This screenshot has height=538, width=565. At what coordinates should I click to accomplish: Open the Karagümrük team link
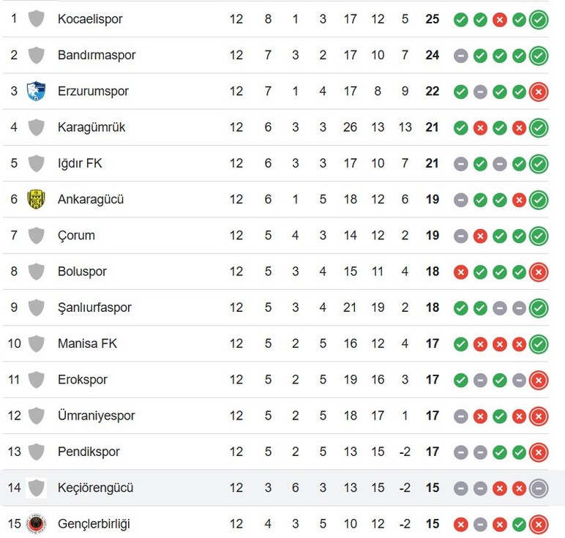(x=91, y=127)
